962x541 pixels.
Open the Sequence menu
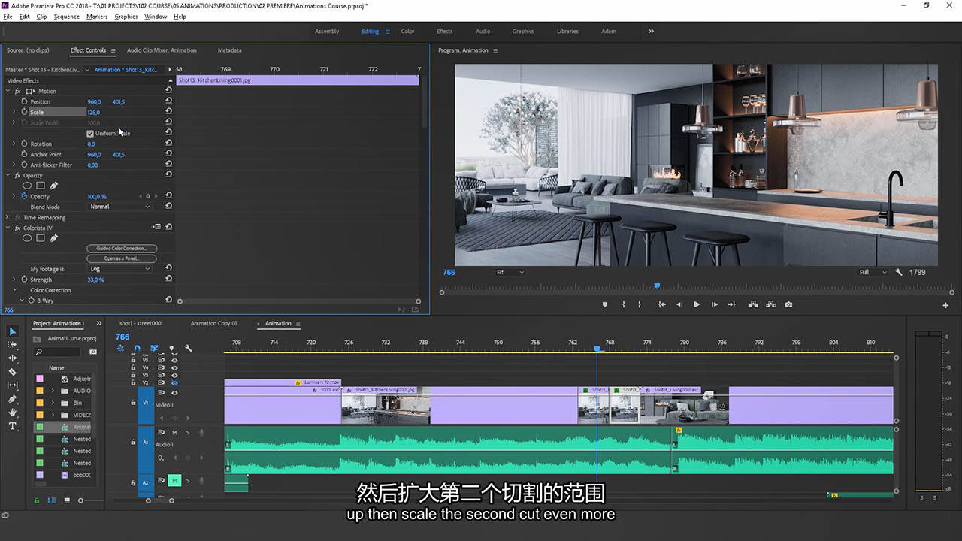point(67,17)
